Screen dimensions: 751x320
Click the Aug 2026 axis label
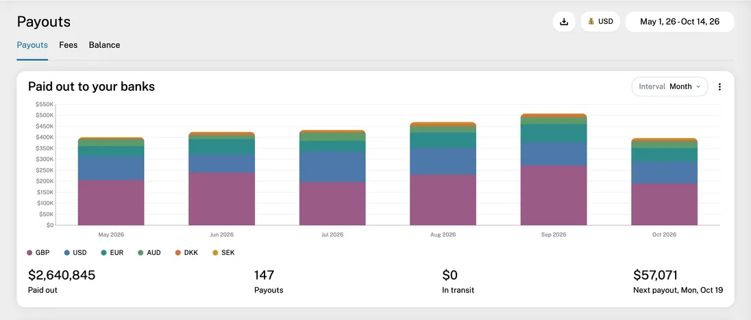(443, 235)
